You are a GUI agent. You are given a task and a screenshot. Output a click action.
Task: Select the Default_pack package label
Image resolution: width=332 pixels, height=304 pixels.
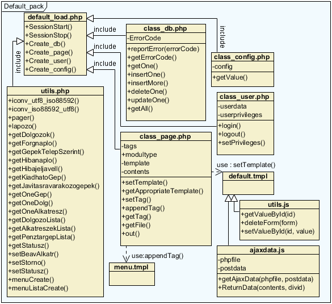(24, 6)
